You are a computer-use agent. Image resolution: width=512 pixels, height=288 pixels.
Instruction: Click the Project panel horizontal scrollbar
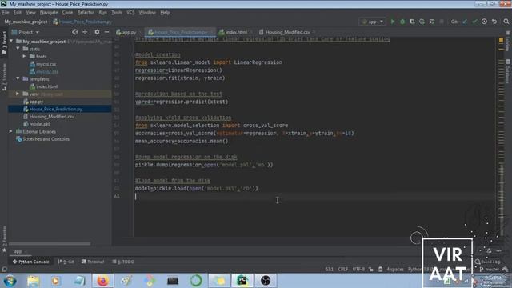[x=50, y=243]
